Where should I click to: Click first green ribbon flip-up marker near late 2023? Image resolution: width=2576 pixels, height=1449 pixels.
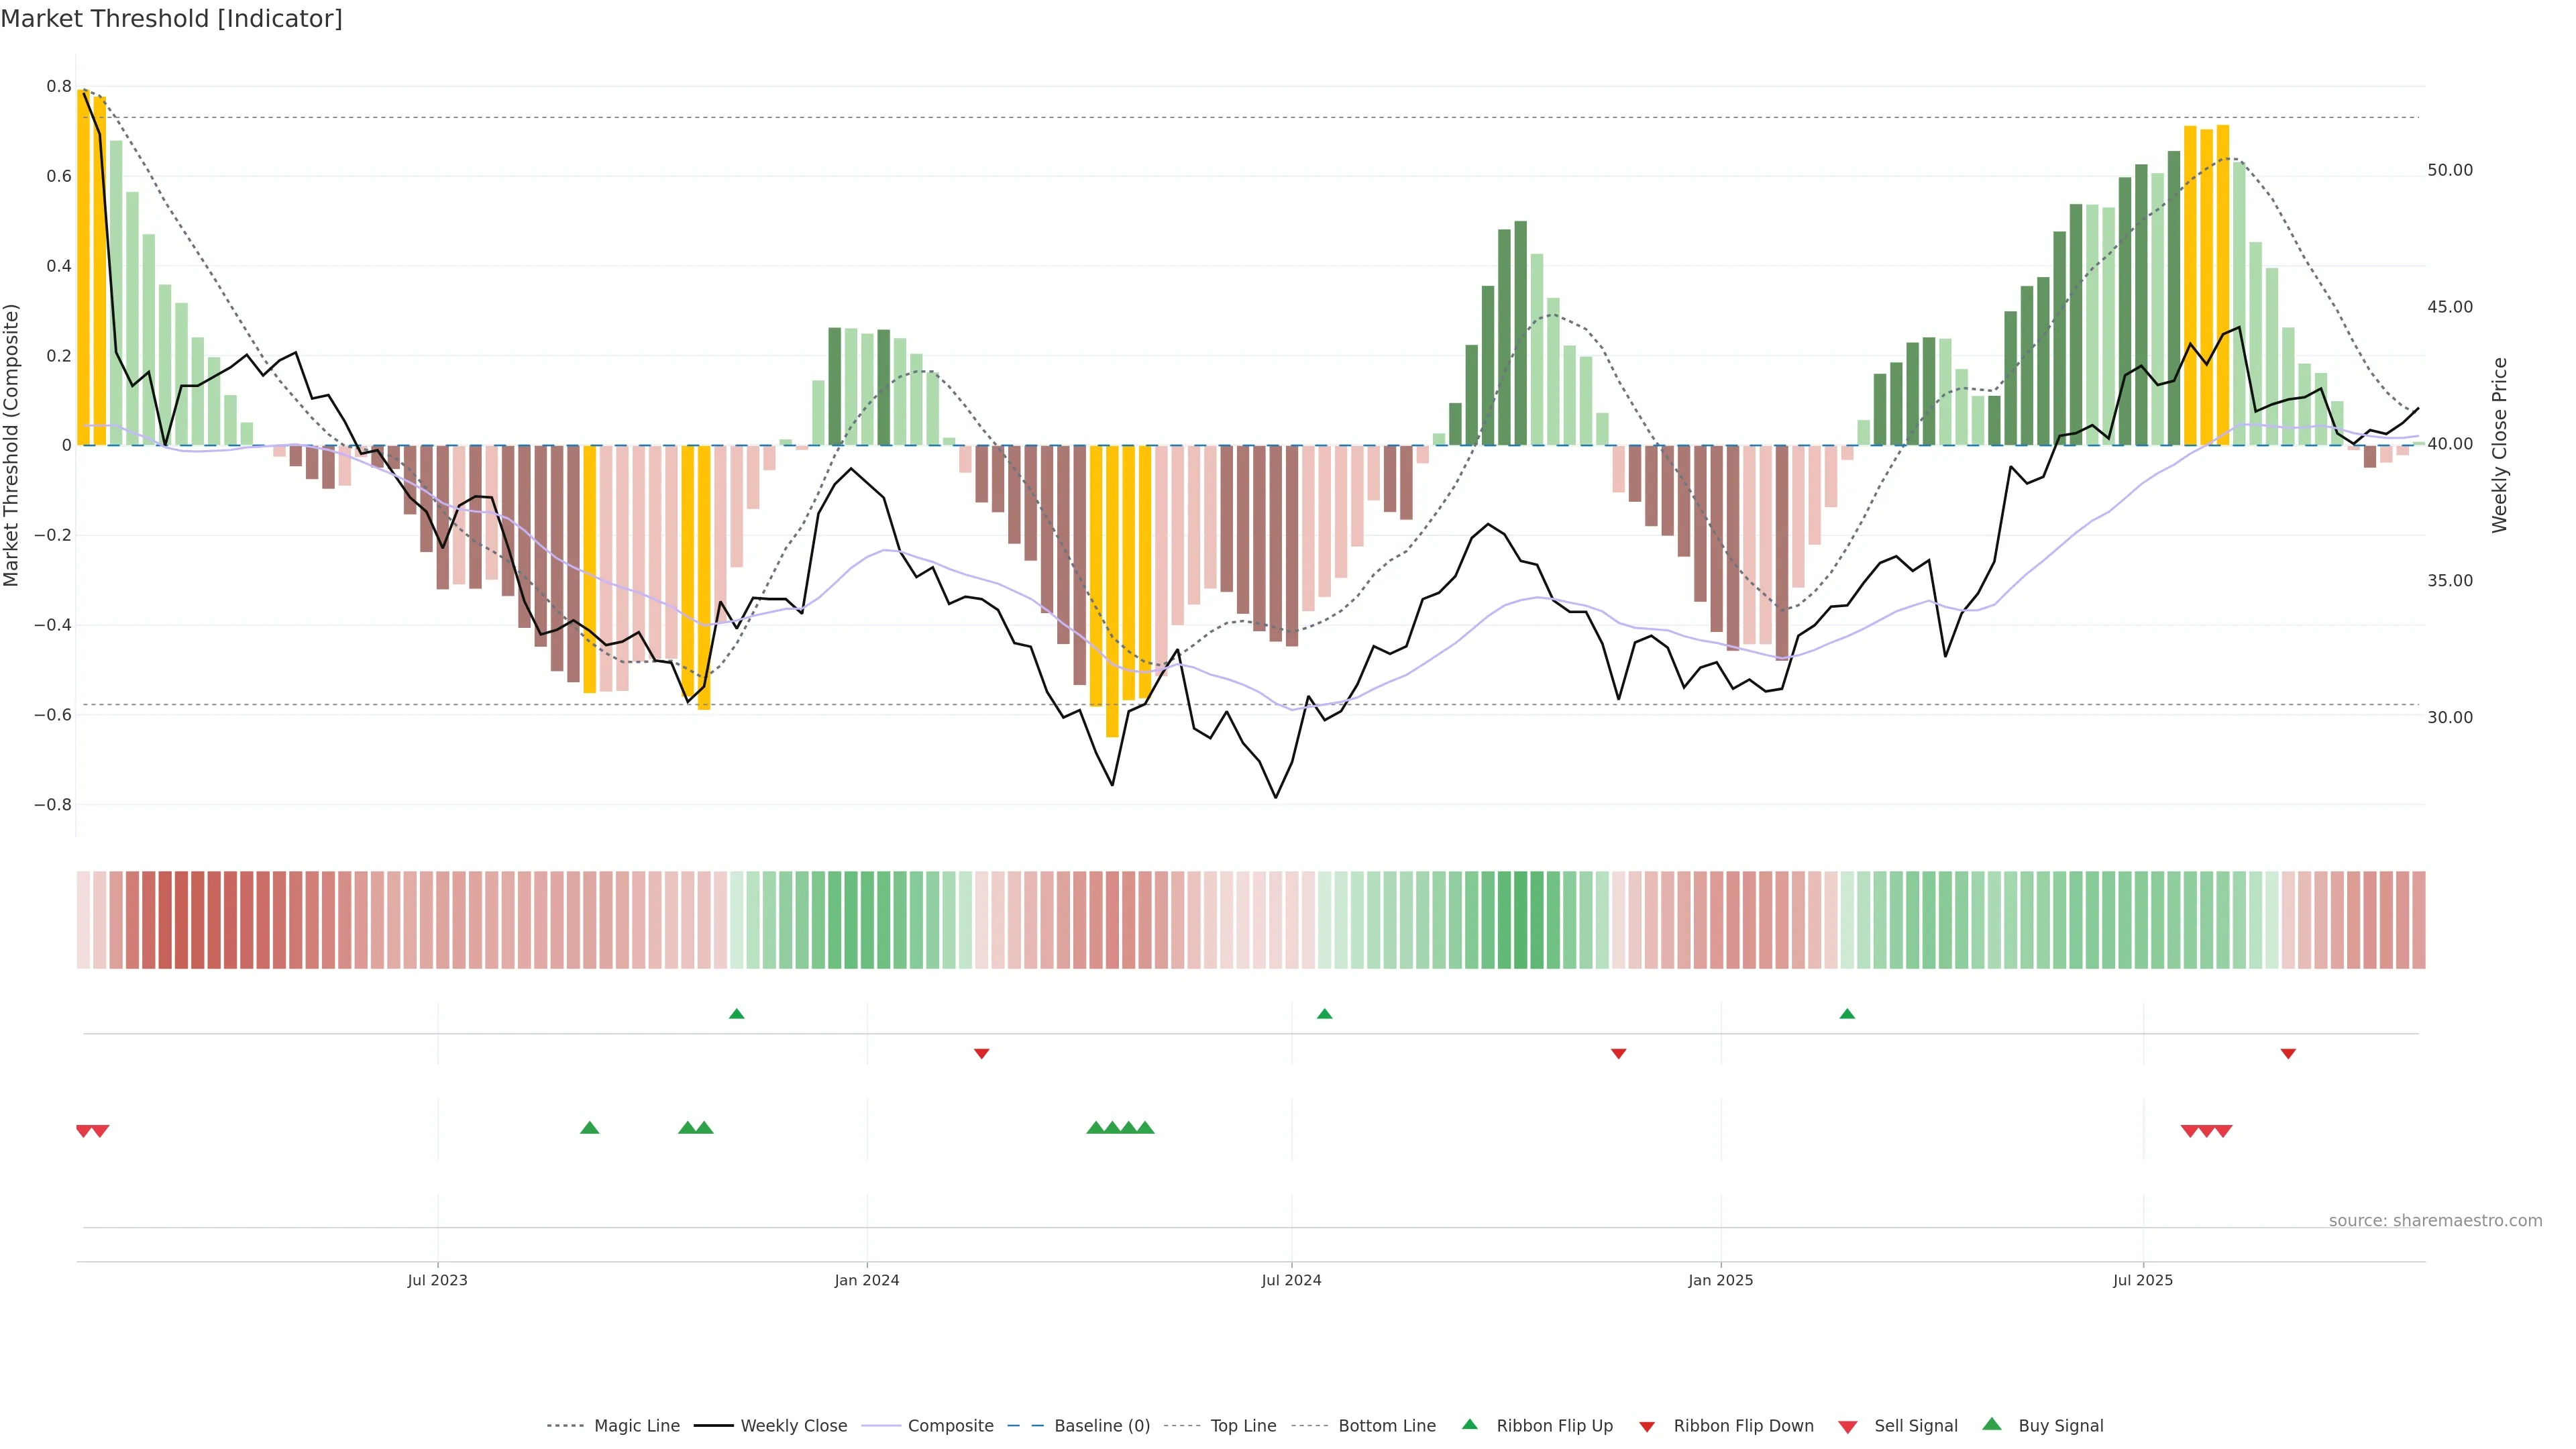737,1014
